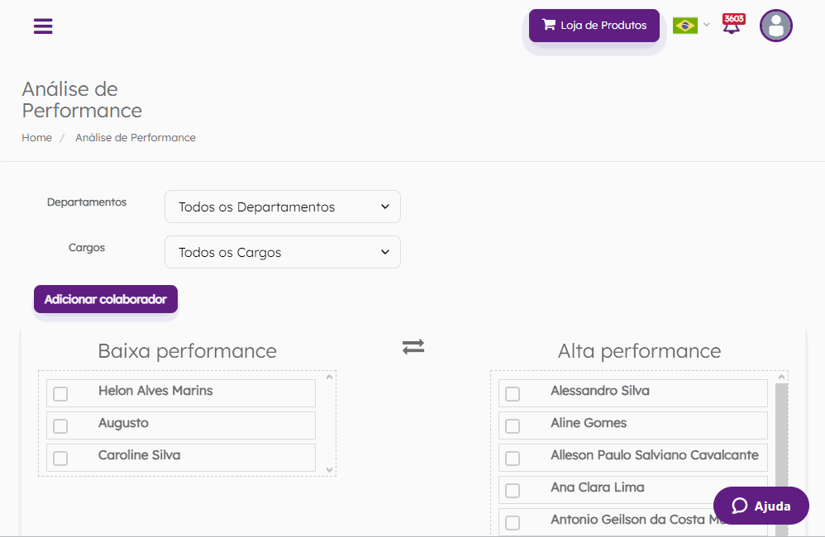The height and width of the screenshot is (537, 825).
Task: Open the Todos os Departamentos dropdown
Action: click(x=282, y=207)
